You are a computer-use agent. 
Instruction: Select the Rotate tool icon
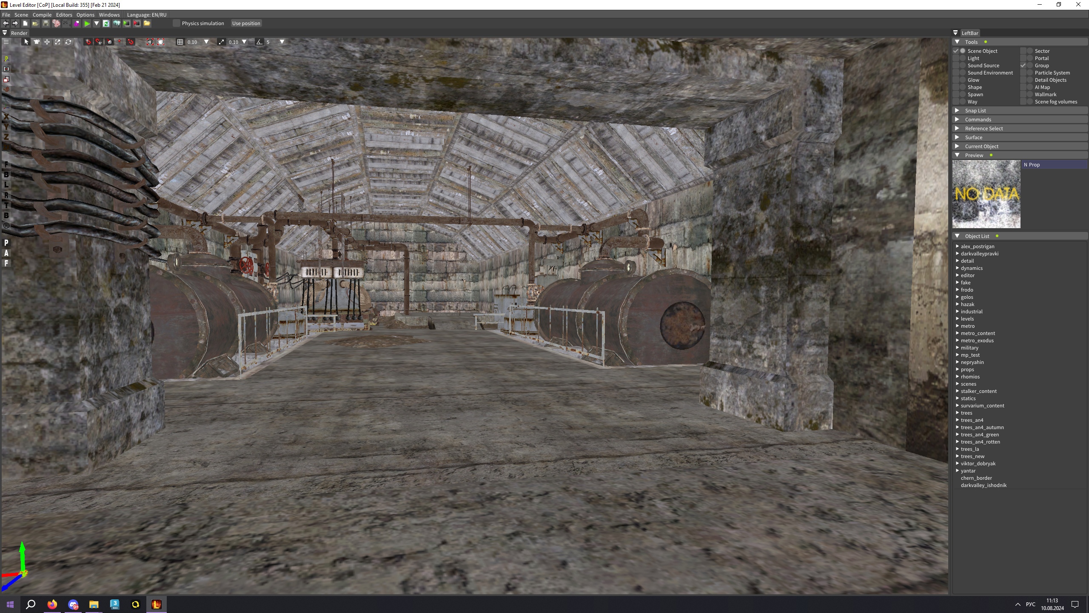click(68, 42)
